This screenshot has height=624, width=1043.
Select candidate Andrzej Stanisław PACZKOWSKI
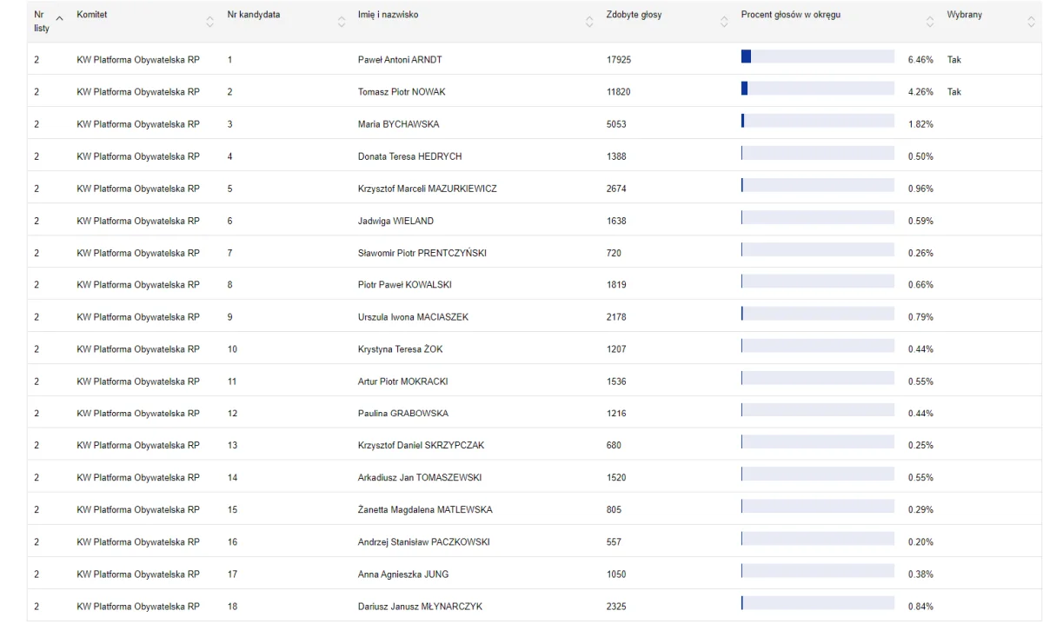point(424,542)
